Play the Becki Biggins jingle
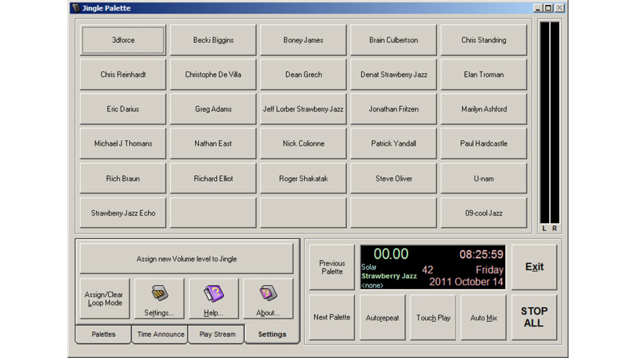Viewport: 636px width, 358px height. tap(213, 40)
